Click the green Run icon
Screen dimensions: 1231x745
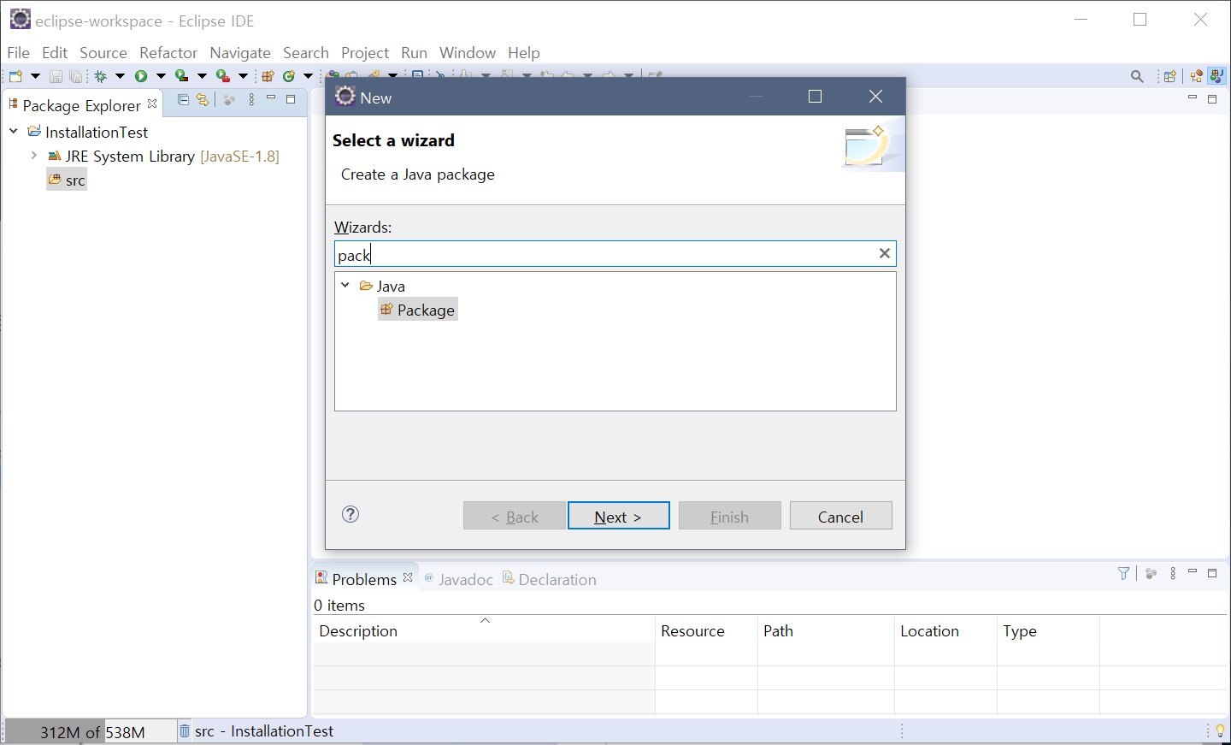point(141,76)
